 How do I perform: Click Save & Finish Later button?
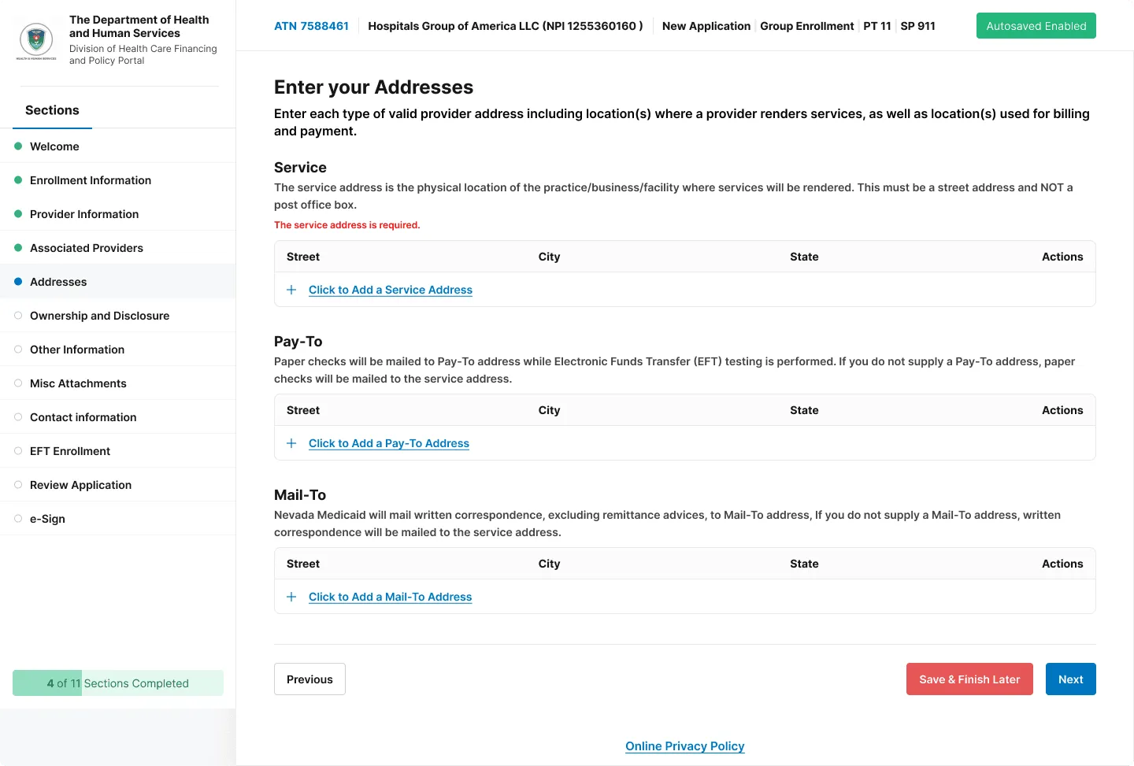pos(969,679)
